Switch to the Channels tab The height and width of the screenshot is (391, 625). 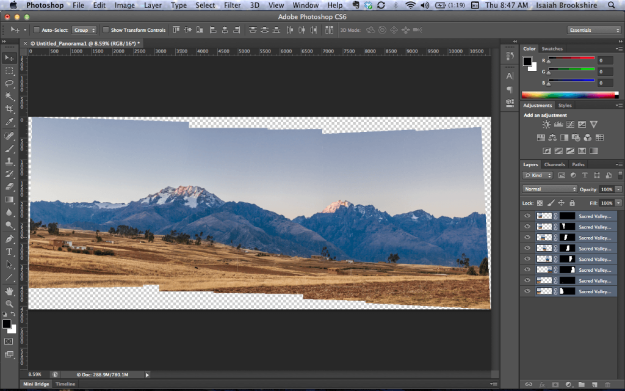pyautogui.click(x=554, y=164)
